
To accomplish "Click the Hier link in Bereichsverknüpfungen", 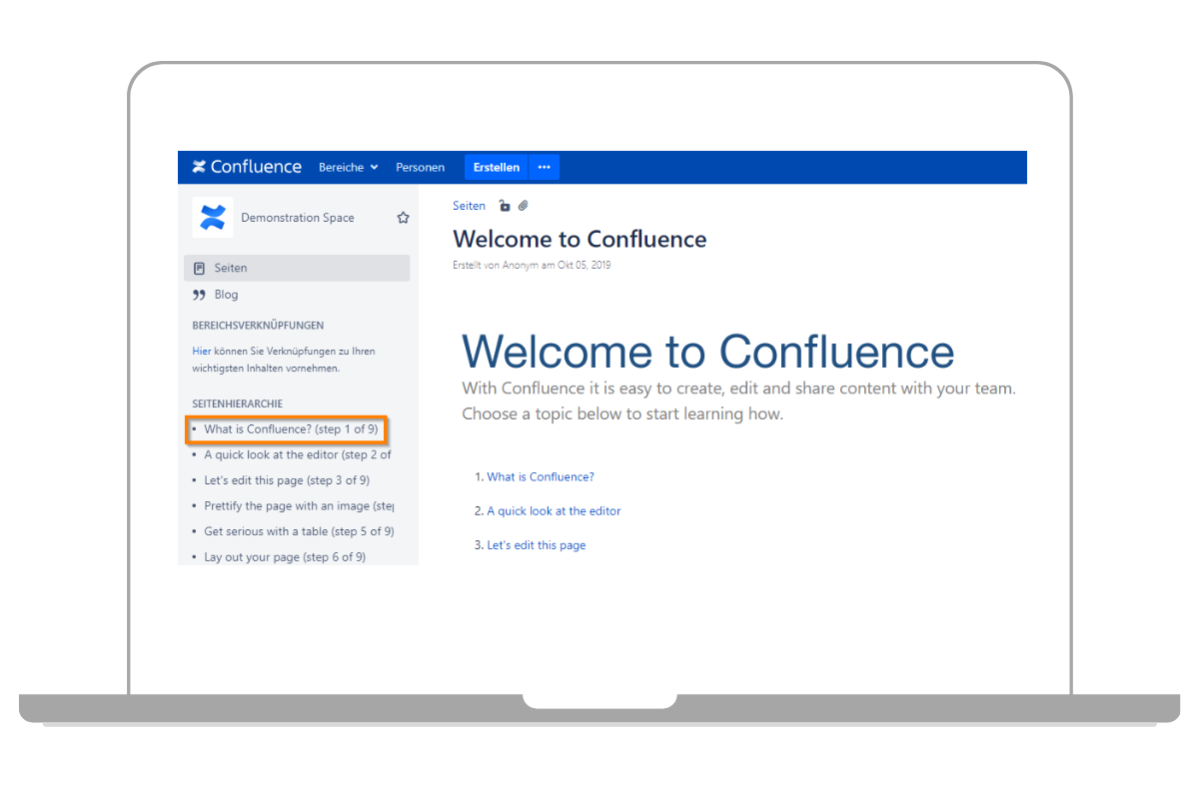I will pos(201,352).
